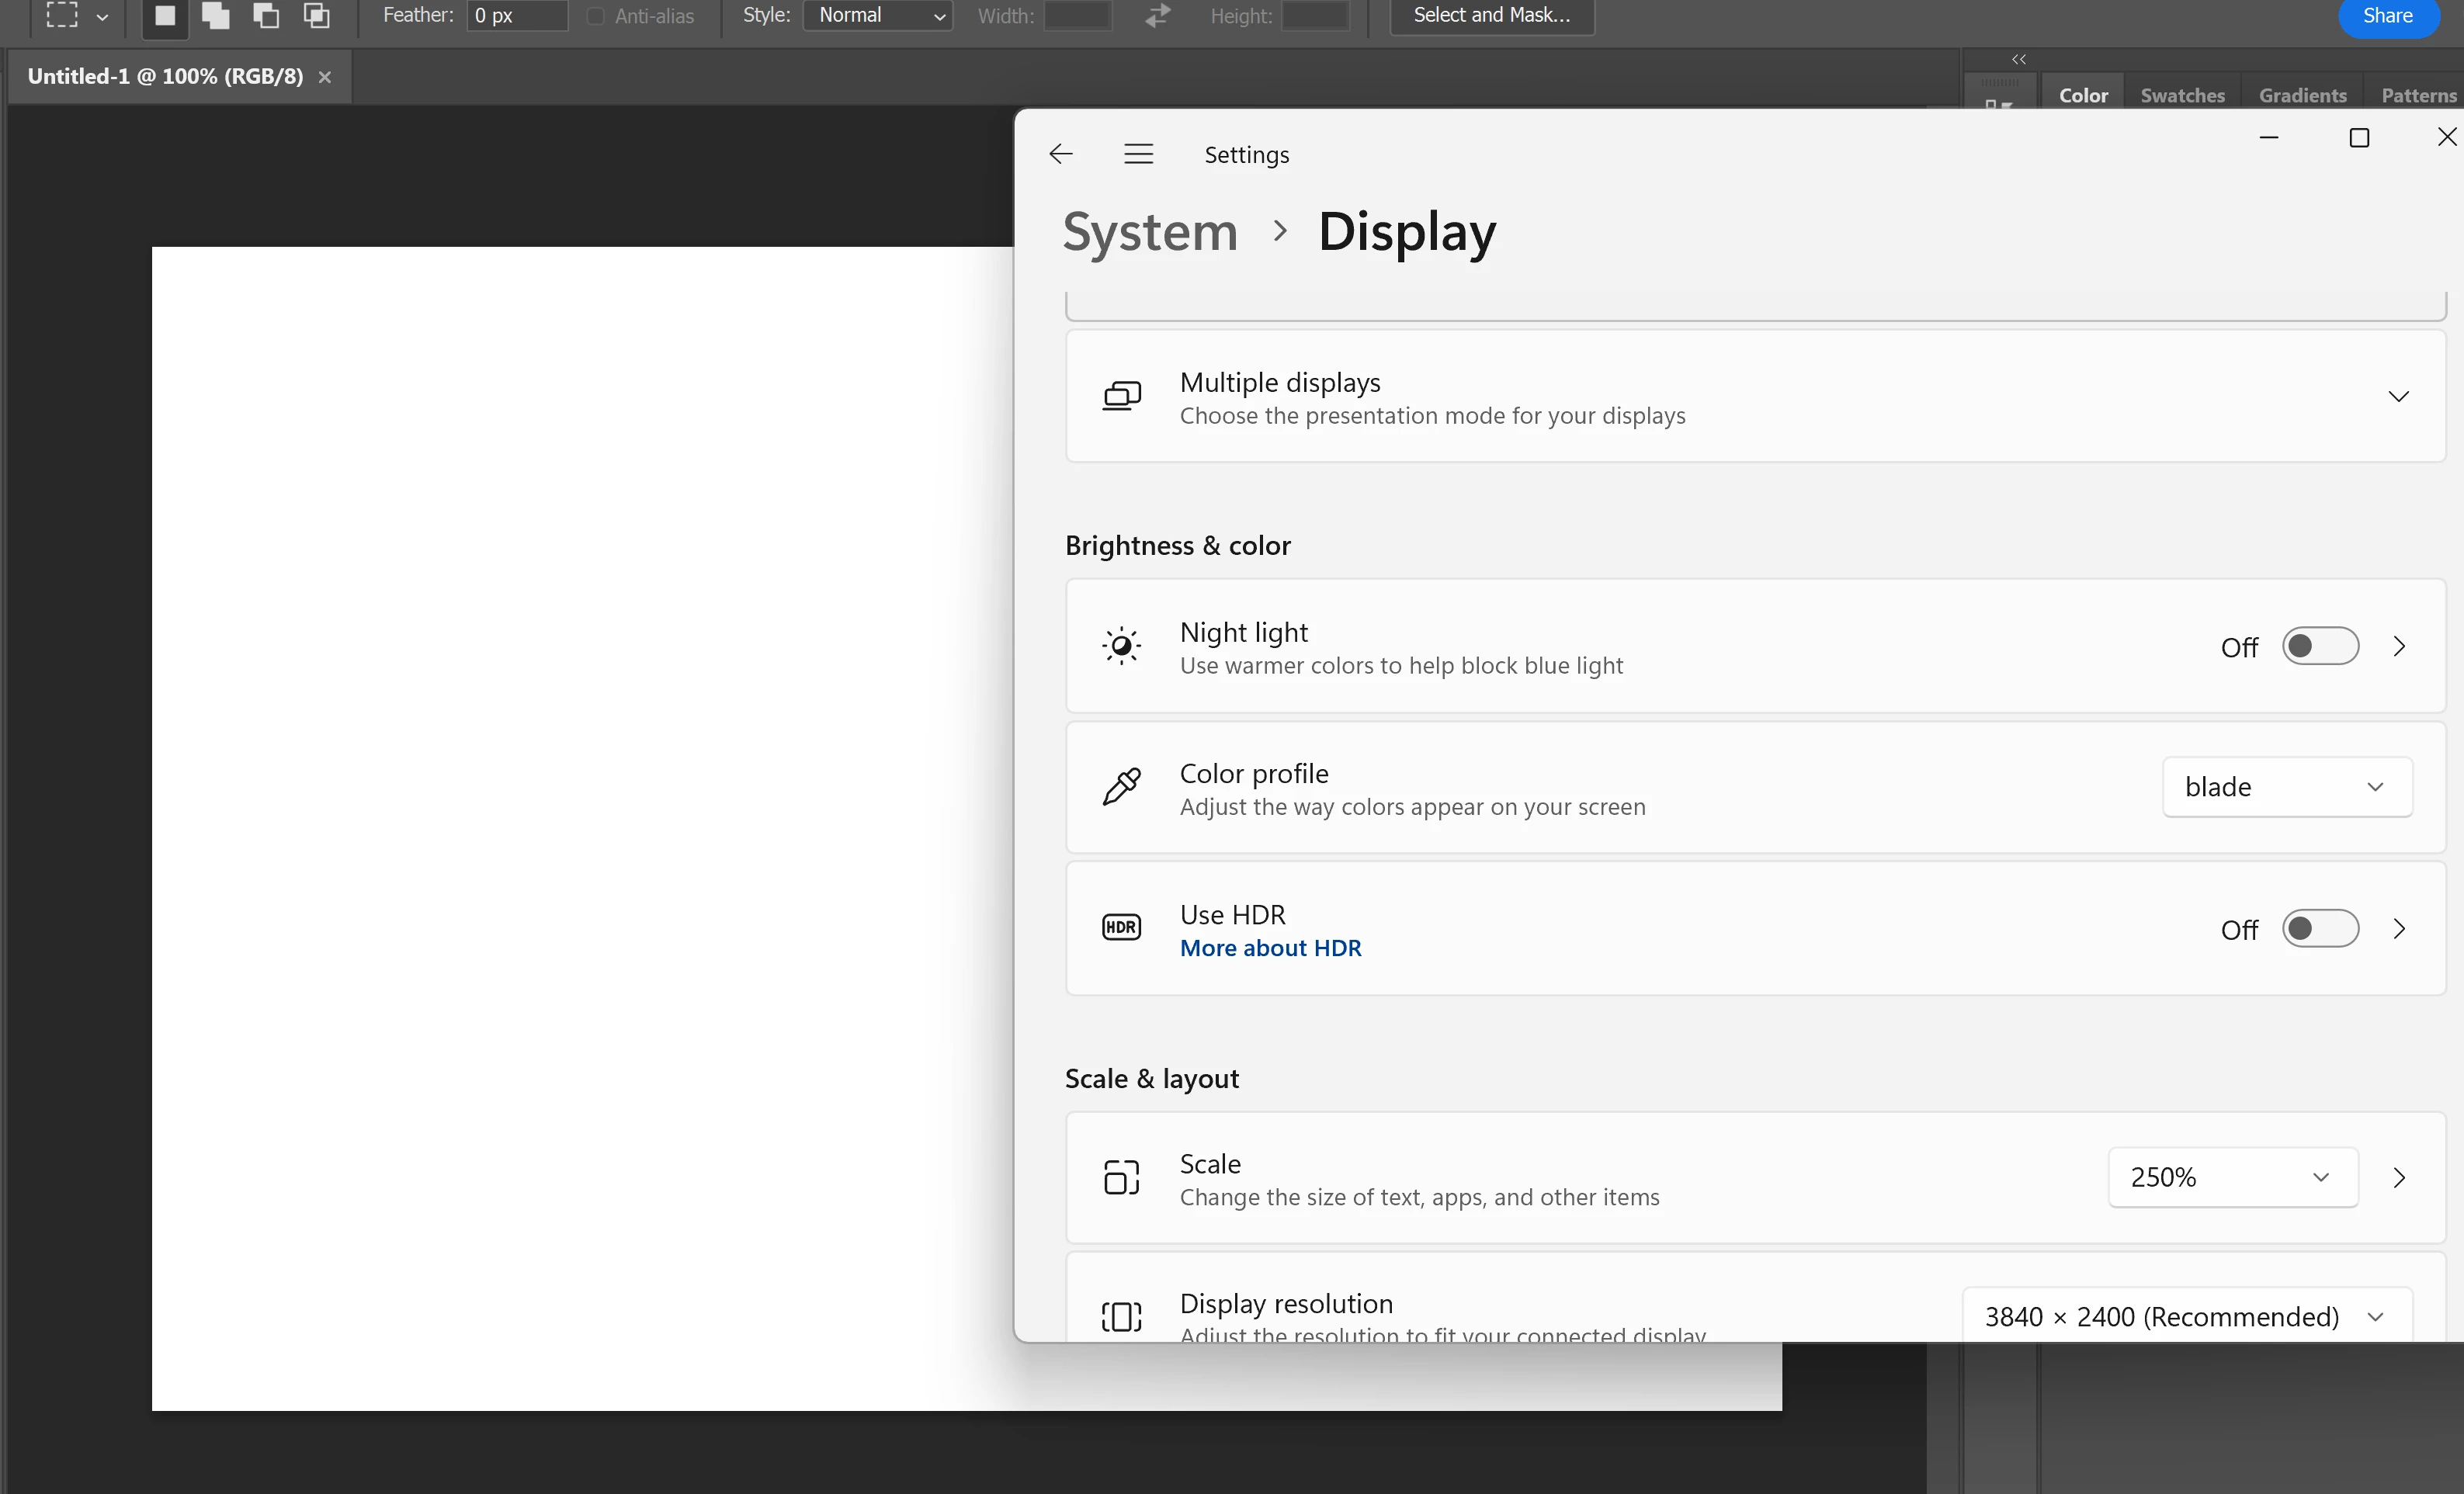Switch to the Gradients panel tab
The height and width of the screenshot is (1494, 2464).
click(x=2302, y=96)
